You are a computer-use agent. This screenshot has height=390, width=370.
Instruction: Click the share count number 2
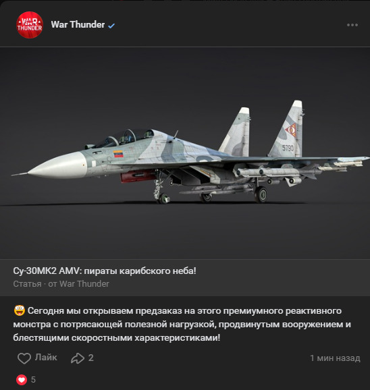91,358
